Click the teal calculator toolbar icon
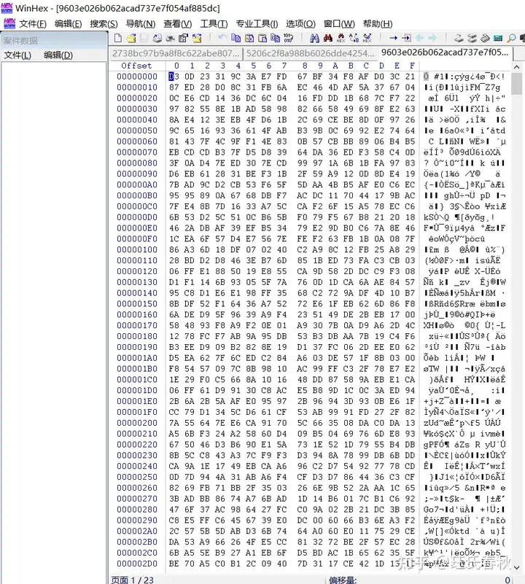This screenshot has width=525, height=584. coord(499,38)
